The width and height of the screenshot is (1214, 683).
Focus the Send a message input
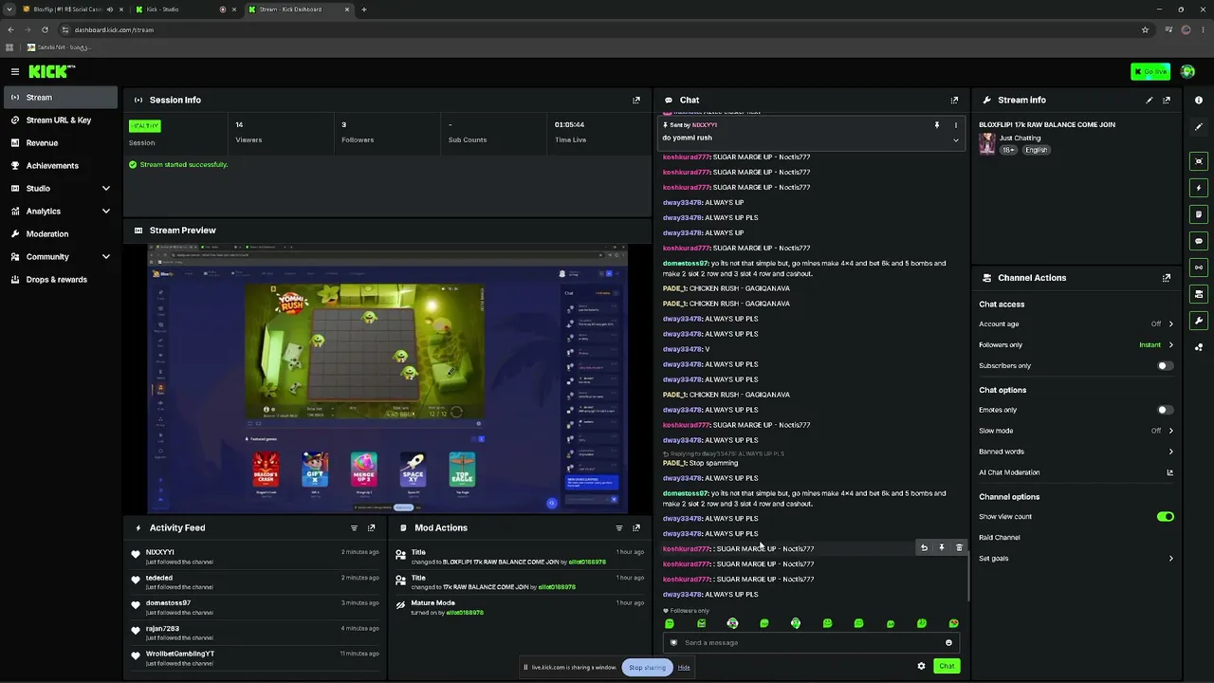pos(811,642)
